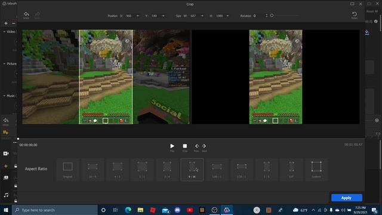The width and height of the screenshot is (382, 215).
Task: Open the Position X adjuster arrow
Action: coord(138,16)
